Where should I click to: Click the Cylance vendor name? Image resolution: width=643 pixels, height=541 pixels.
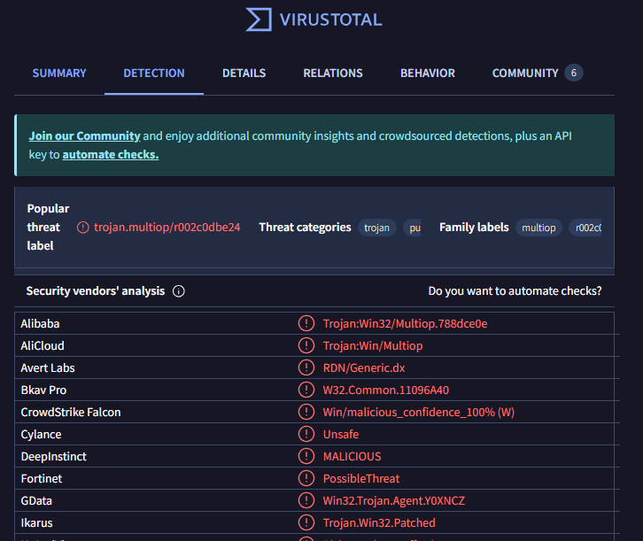41,435
